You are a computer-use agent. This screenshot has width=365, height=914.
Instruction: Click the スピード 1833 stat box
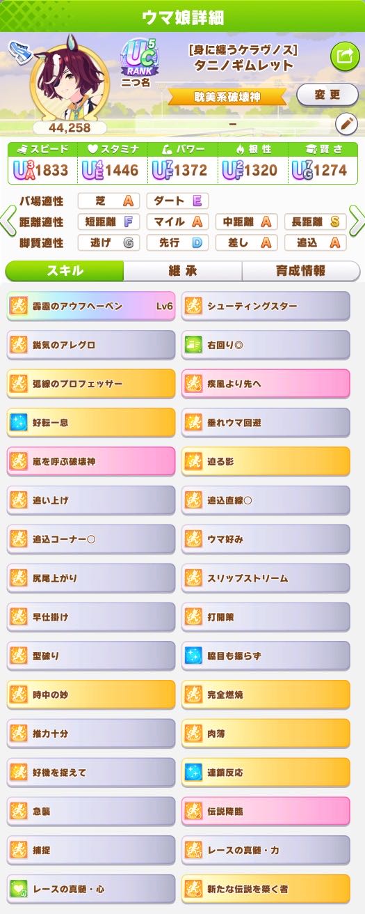coord(43,162)
